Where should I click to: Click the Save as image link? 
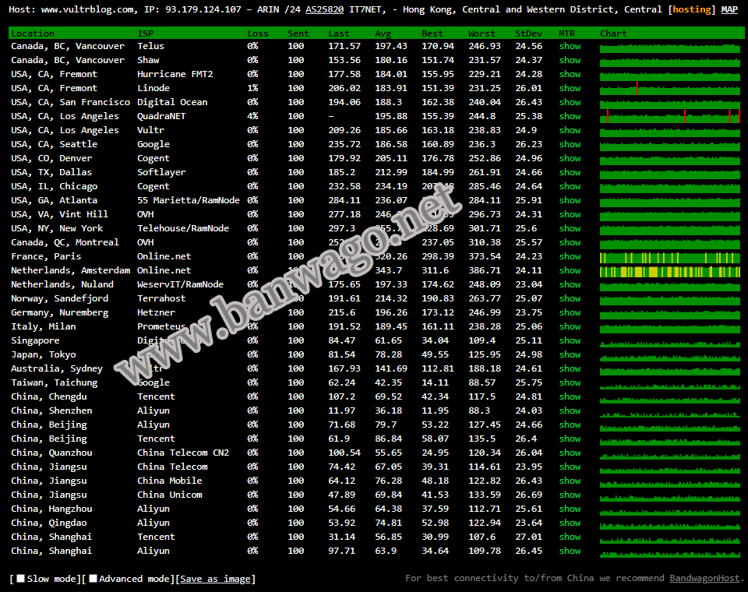point(216,579)
